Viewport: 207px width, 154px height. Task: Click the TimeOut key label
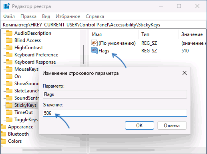pyautogui.click(x=24, y=112)
